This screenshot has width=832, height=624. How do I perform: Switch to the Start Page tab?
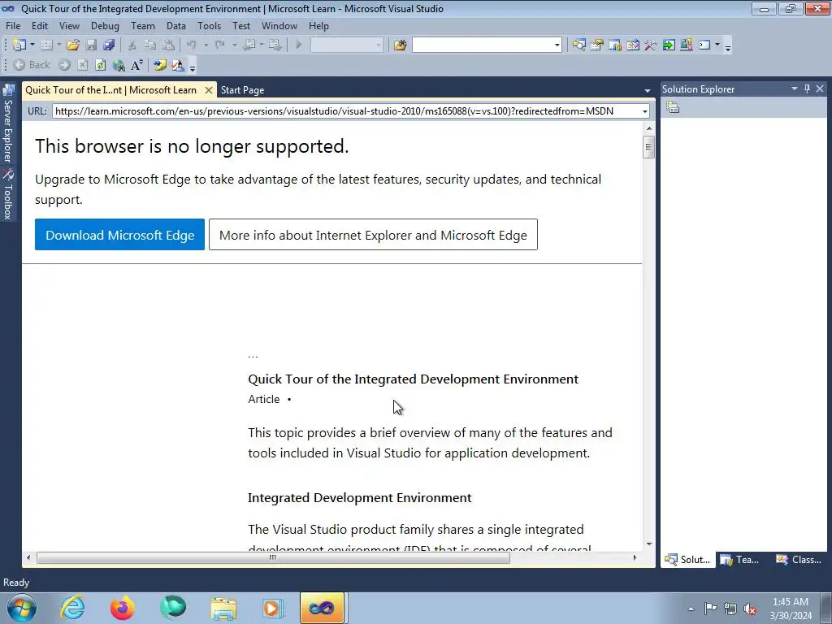click(x=242, y=90)
